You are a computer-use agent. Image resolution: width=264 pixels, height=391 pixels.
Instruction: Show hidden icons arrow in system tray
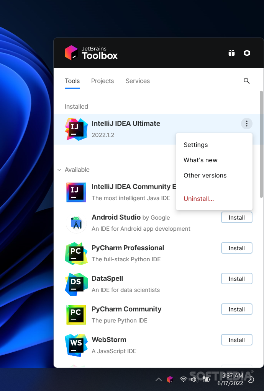159,380
